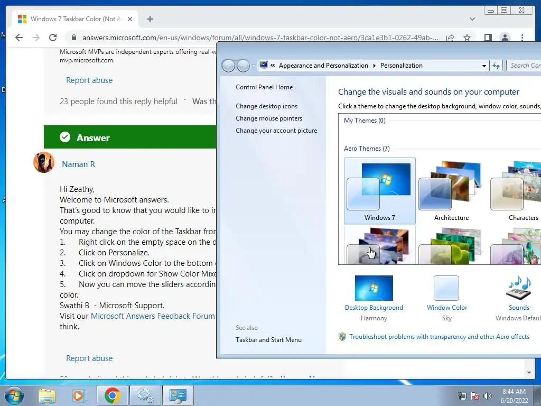The height and width of the screenshot is (406, 541).
Task: Click the gear application taskbar icon
Action: [145, 395]
